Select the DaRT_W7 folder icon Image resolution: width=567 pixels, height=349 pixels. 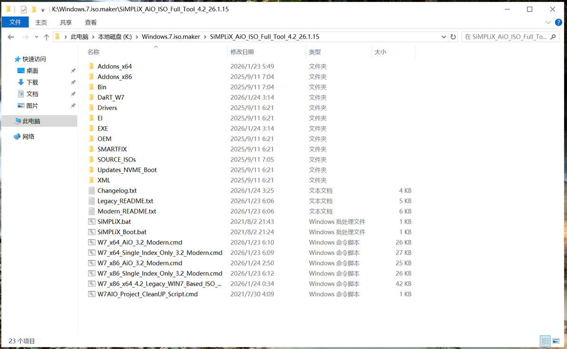click(91, 98)
